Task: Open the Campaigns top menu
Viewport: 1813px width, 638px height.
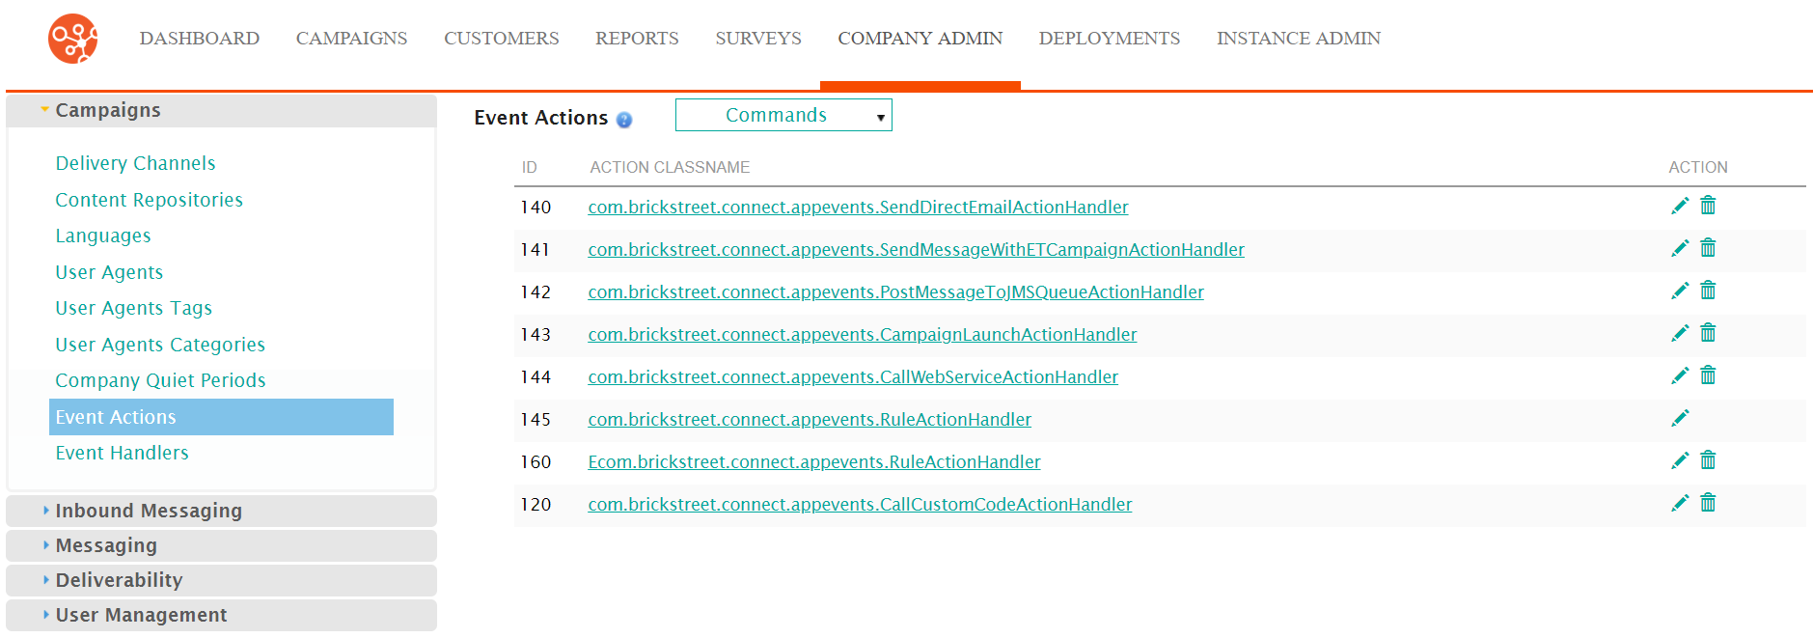Action: [x=351, y=39]
